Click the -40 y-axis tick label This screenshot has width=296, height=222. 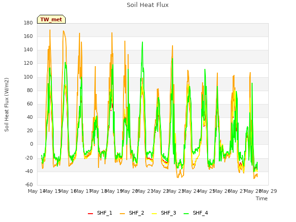[x=29, y=171]
